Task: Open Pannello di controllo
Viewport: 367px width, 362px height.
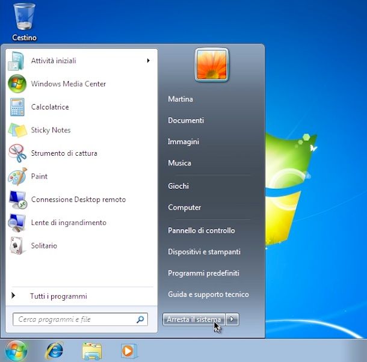Action: pyautogui.click(x=202, y=230)
